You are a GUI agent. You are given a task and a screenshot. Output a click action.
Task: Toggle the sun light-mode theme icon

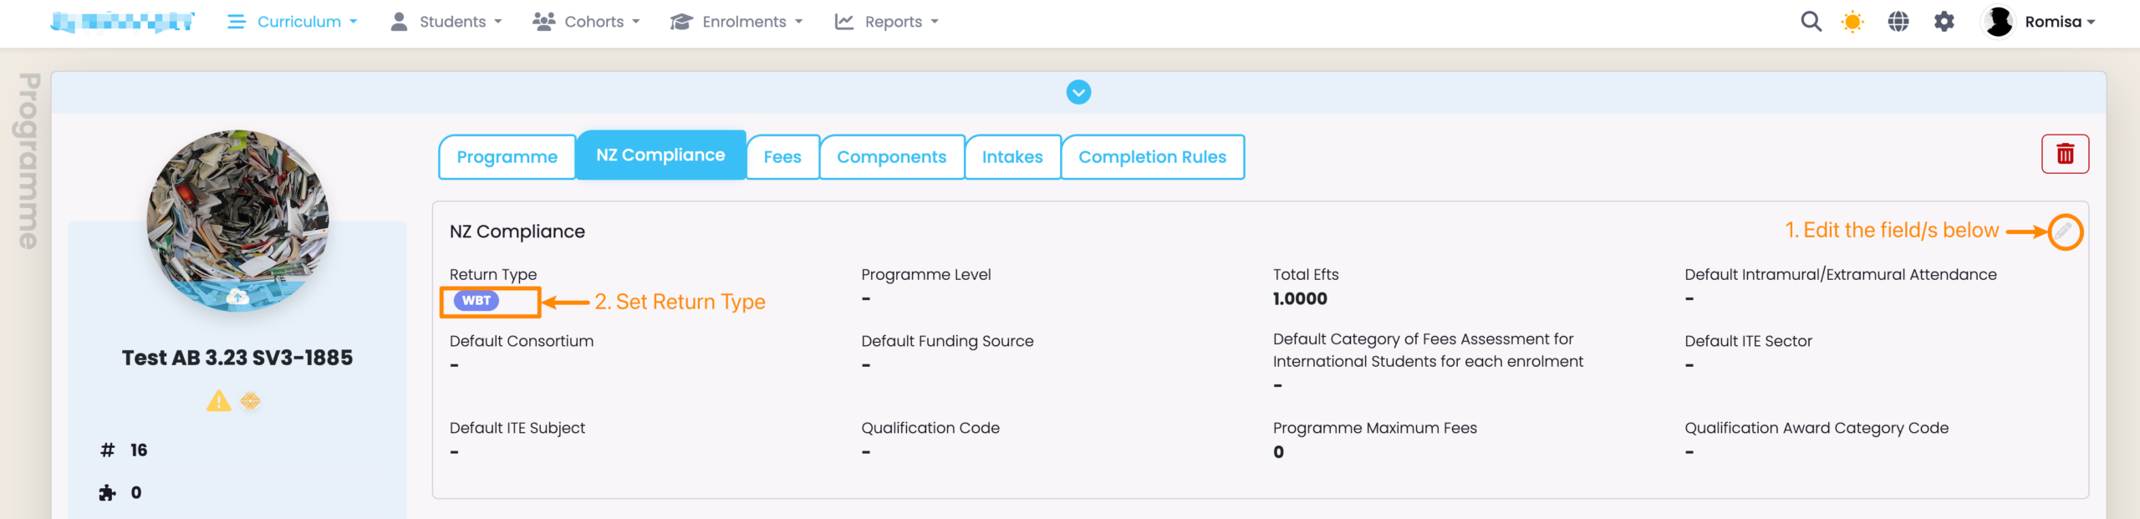point(1852,22)
